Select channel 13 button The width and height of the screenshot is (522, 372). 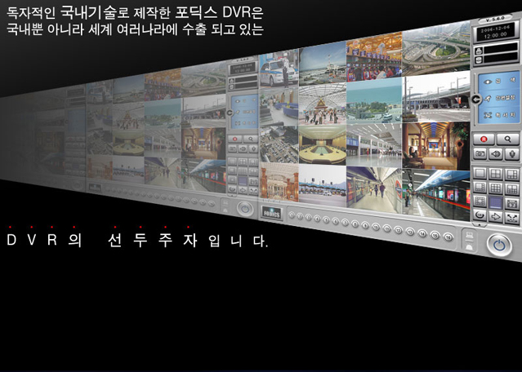[410, 232]
